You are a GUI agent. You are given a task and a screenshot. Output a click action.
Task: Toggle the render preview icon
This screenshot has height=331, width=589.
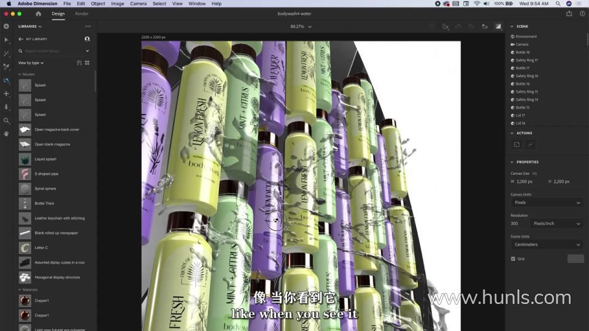coord(498,26)
